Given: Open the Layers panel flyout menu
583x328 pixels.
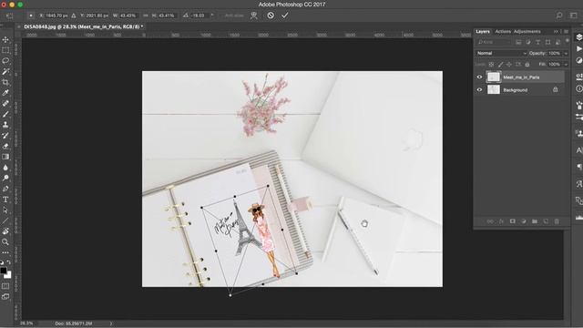Looking at the screenshot, I should (x=566, y=32).
